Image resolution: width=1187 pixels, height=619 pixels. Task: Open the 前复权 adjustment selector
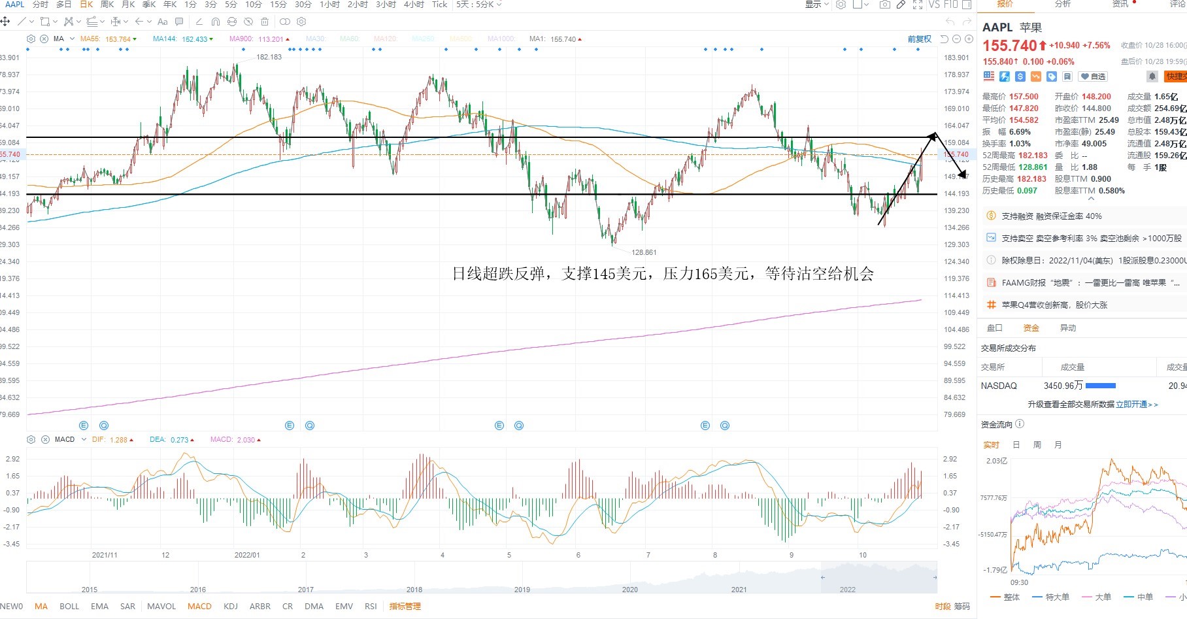920,39
